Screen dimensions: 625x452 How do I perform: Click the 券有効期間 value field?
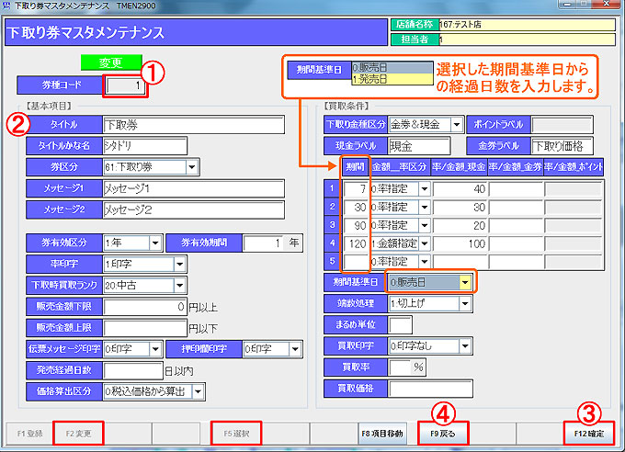point(263,243)
